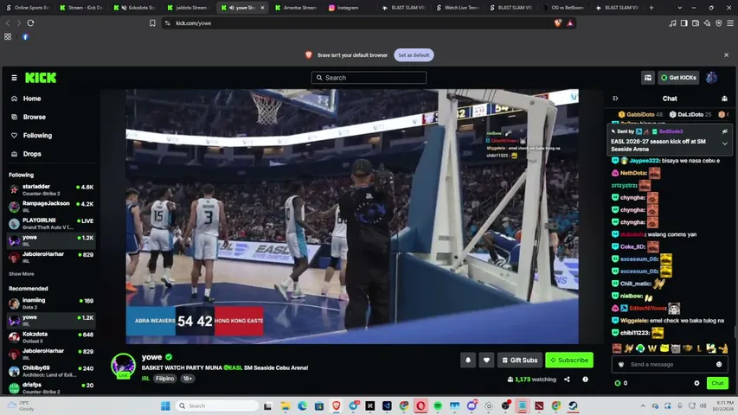
Task: Open a new browser tab
Action: [x=651, y=8]
